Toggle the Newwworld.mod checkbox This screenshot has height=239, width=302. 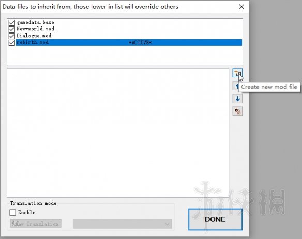12,29
